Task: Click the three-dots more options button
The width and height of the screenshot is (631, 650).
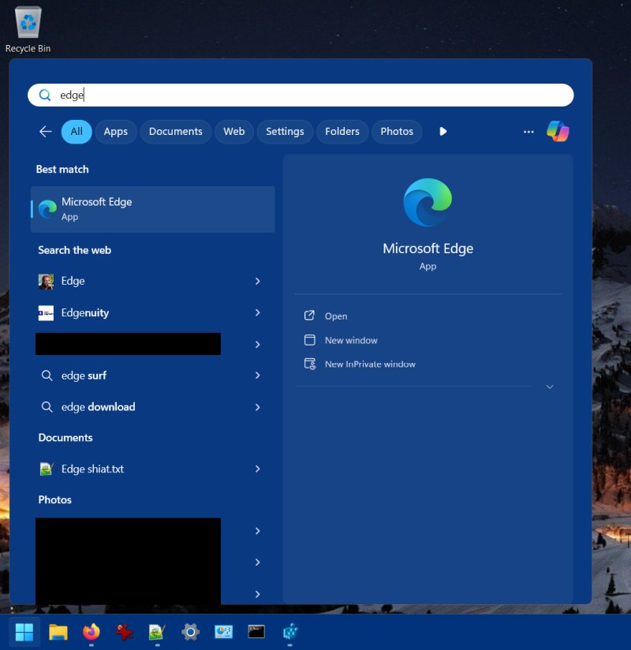Action: [528, 132]
